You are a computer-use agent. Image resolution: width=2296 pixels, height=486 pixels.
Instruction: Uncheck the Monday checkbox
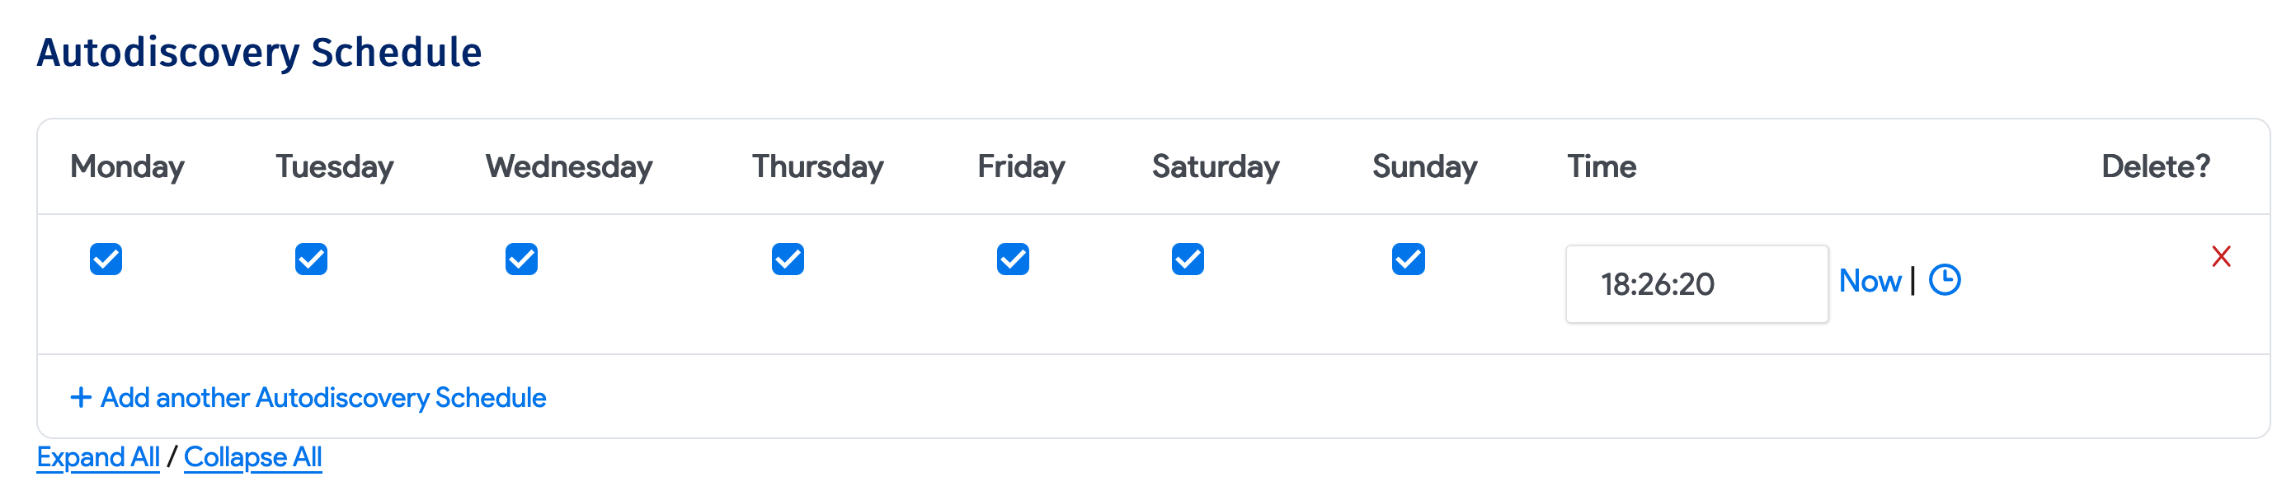pyautogui.click(x=108, y=260)
